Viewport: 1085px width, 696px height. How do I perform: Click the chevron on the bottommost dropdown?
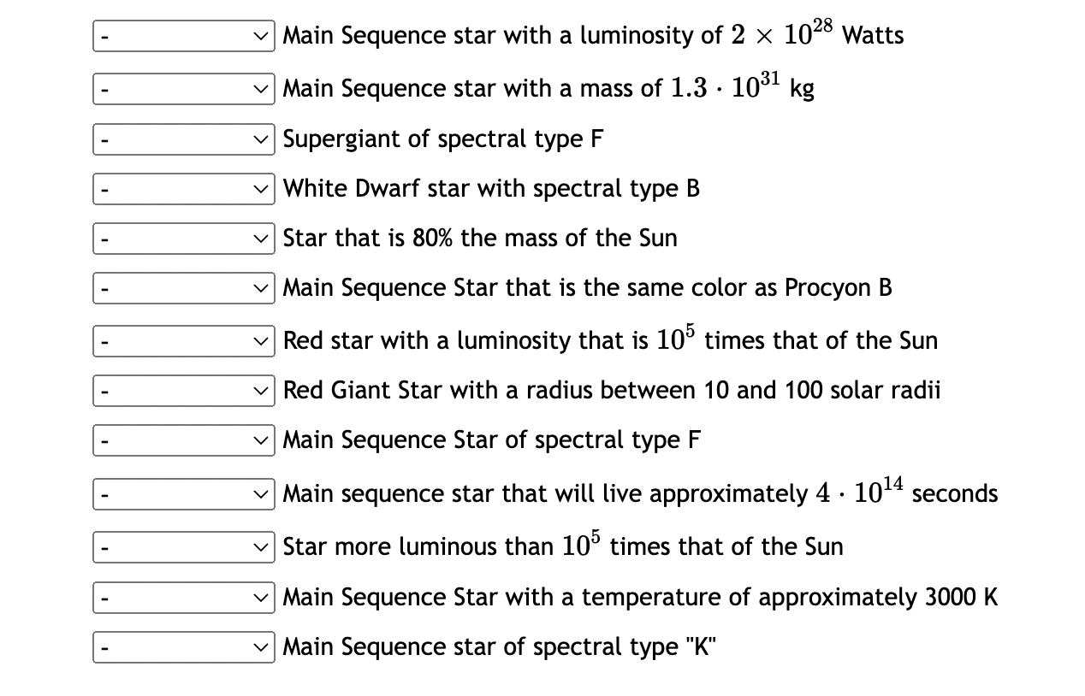[x=261, y=646]
